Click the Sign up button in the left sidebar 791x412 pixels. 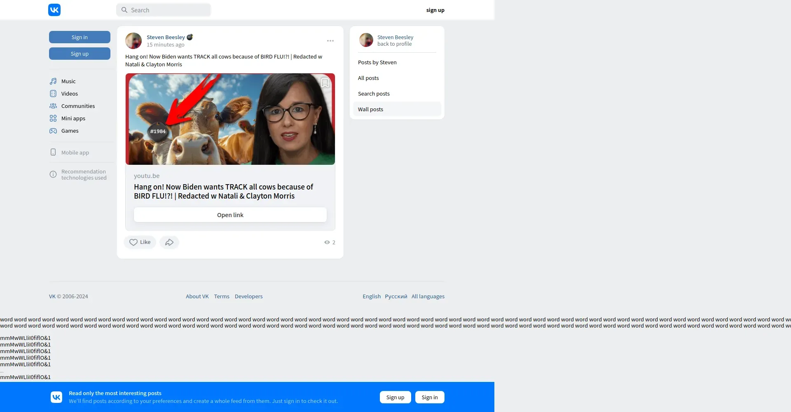click(x=80, y=54)
